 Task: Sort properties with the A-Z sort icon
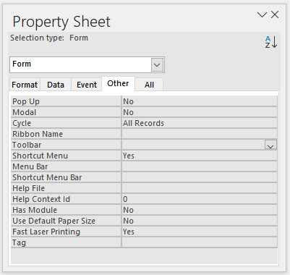pyautogui.click(x=271, y=42)
